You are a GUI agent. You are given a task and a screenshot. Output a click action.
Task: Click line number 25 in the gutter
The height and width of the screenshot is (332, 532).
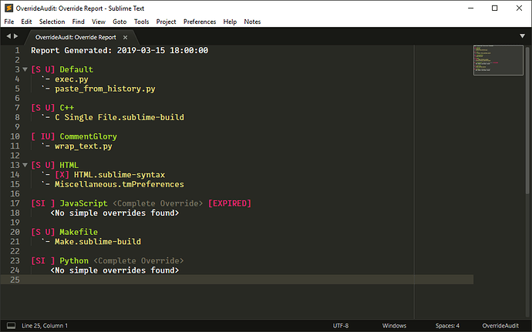[x=15, y=280]
